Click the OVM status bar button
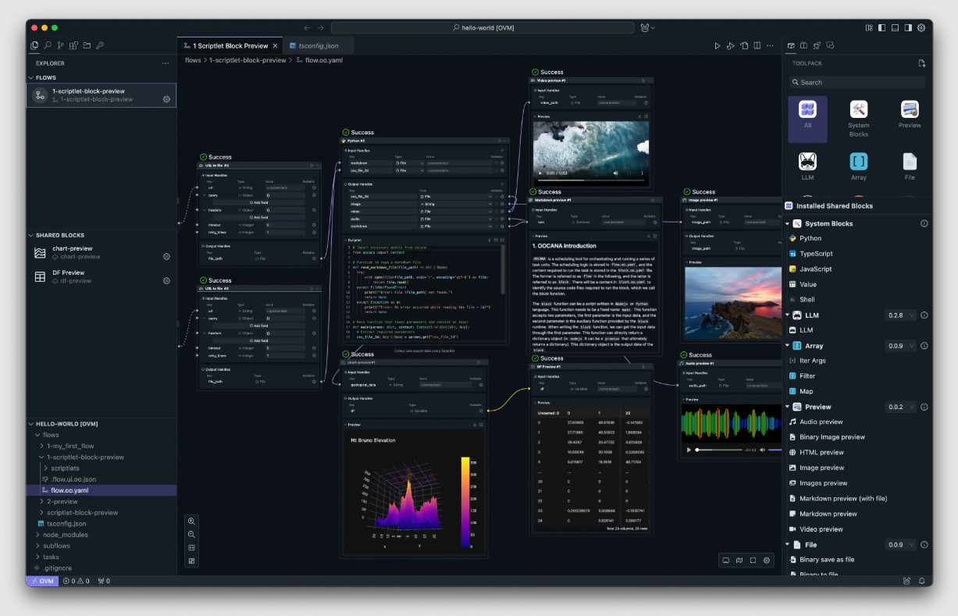The width and height of the screenshot is (958, 616). click(42, 581)
